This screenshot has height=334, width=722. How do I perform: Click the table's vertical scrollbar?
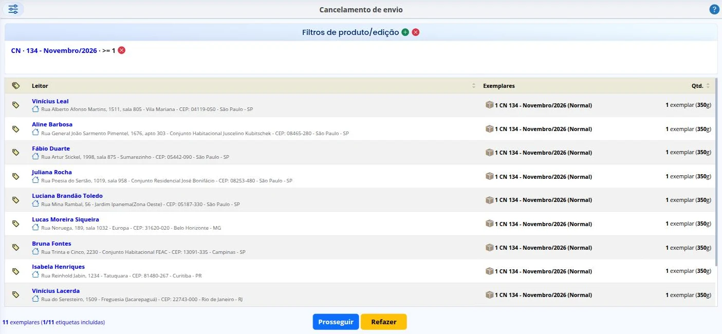(x=716, y=172)
